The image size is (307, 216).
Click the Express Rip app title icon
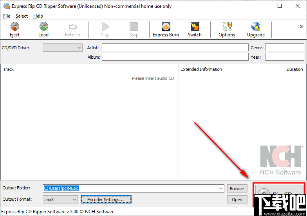[x=6, y=6]
